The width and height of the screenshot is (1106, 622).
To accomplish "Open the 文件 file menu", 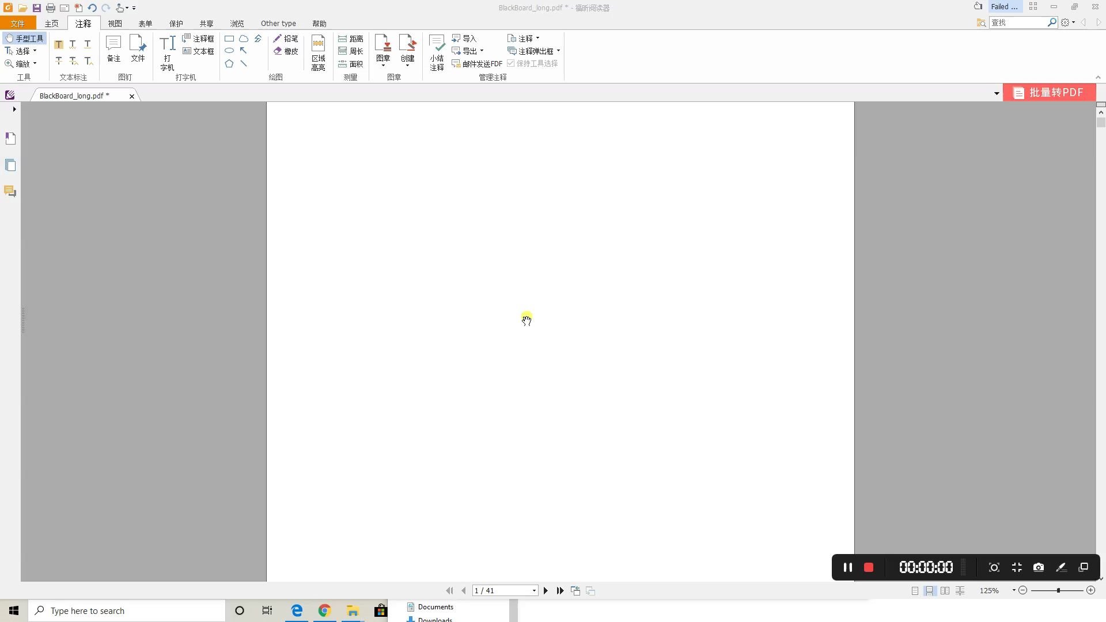I will click(18, 24).
